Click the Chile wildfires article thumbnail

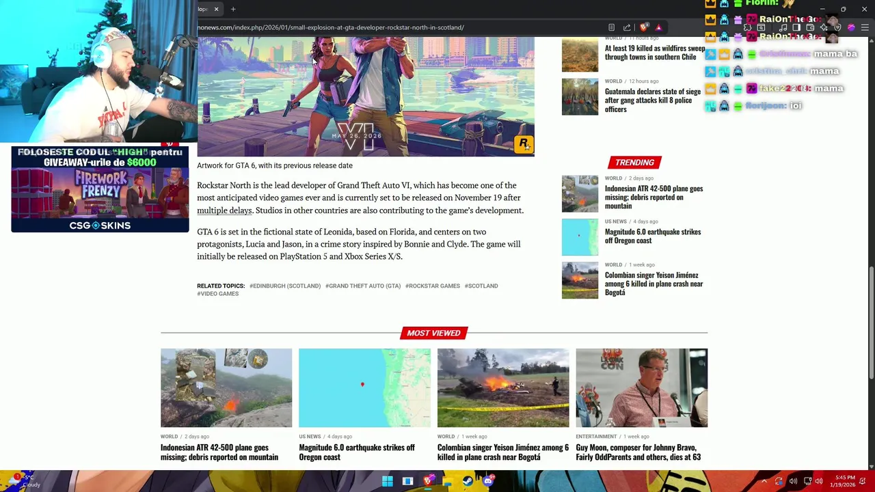coord(580,54)
